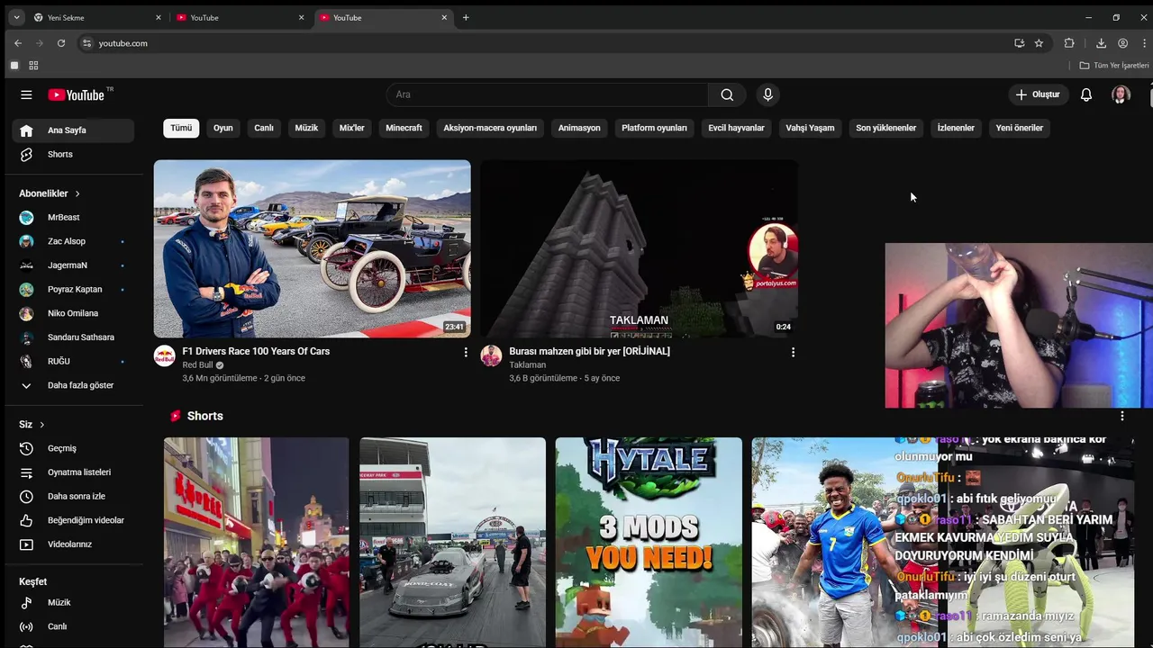
Task: Open more options for F1 video
Action: coord(466,352)
